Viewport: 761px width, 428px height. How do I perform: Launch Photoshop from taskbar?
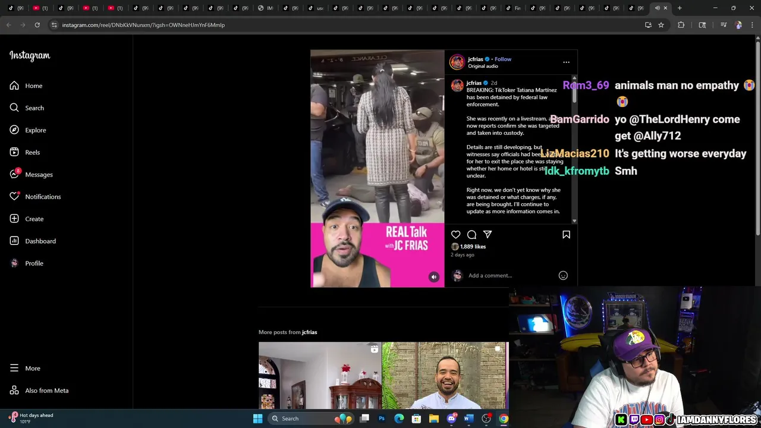click(382, 418)
